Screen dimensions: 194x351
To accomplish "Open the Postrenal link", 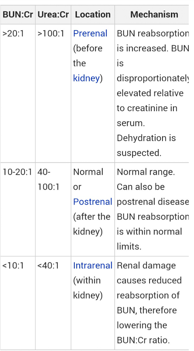I will (93, 202).
